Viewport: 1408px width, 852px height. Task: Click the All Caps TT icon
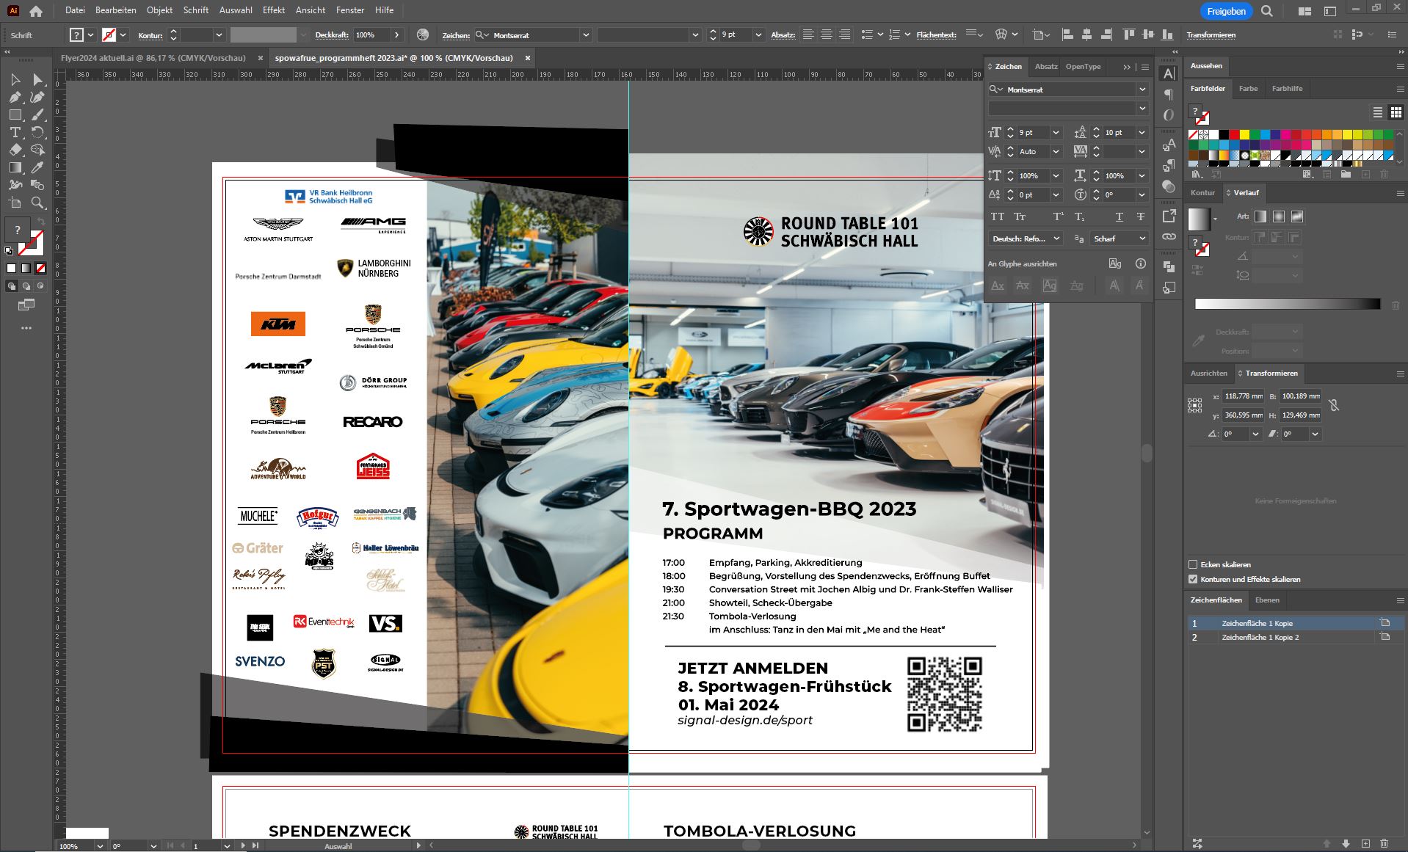(998, 216)
